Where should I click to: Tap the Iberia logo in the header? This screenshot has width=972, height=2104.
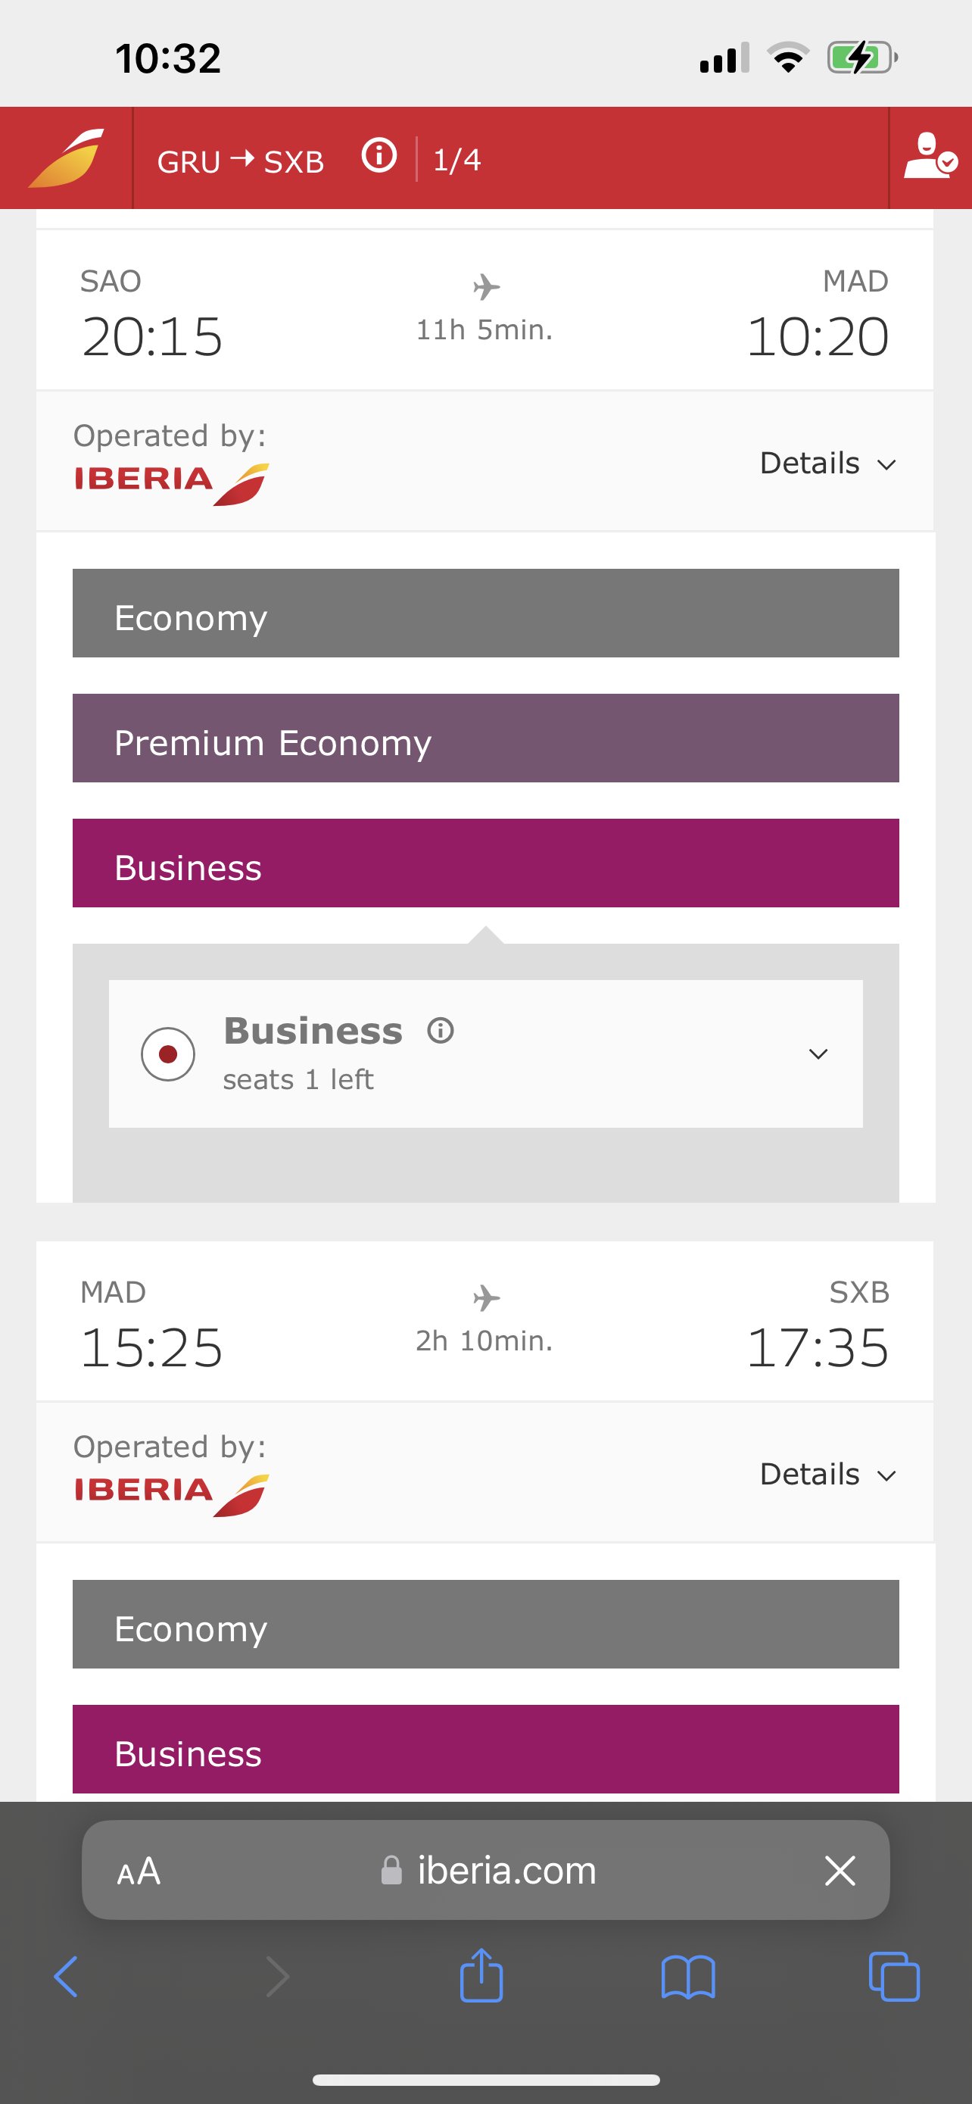click(66, 158)
